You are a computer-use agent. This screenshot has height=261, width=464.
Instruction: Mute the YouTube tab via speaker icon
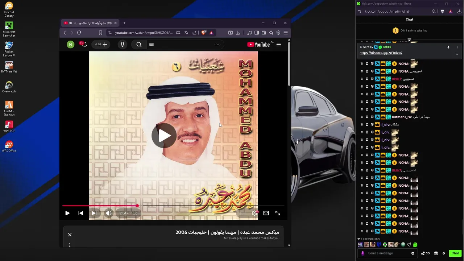tap(70, 23)
